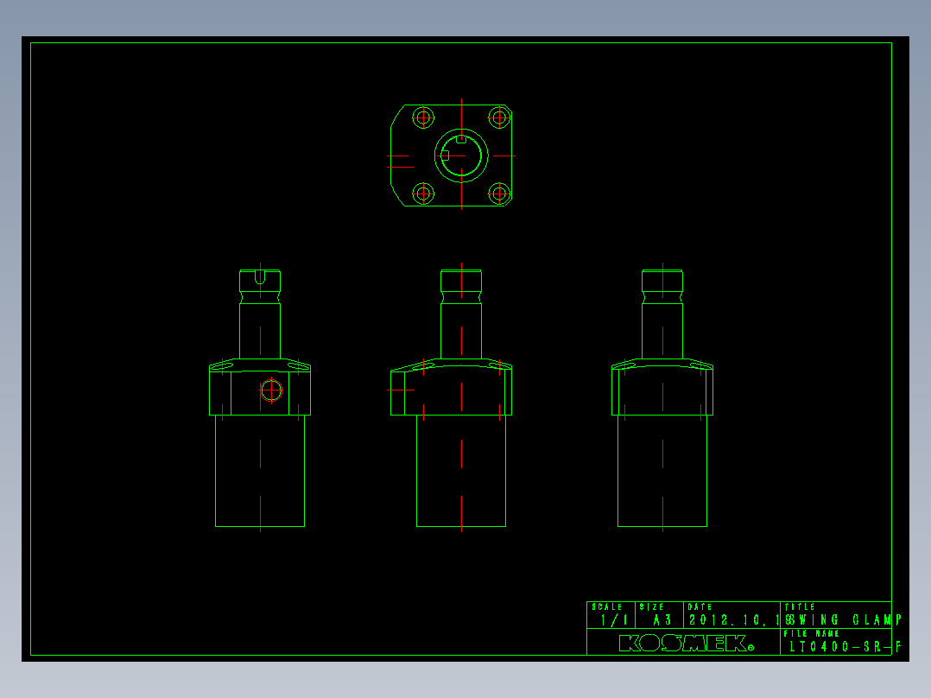
Task: Click the lower-left mounting hole in top view
Action: [423, 194]
